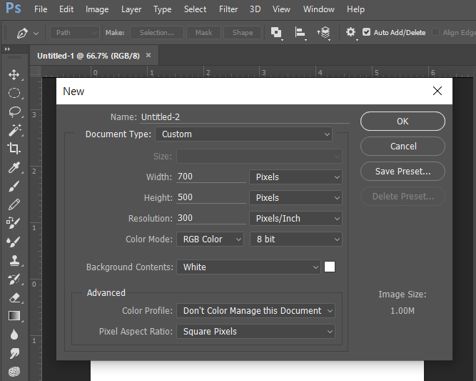Confirm the New dialog with OK
The width and height of the screenshot is (476, 381).
point(402,122)
